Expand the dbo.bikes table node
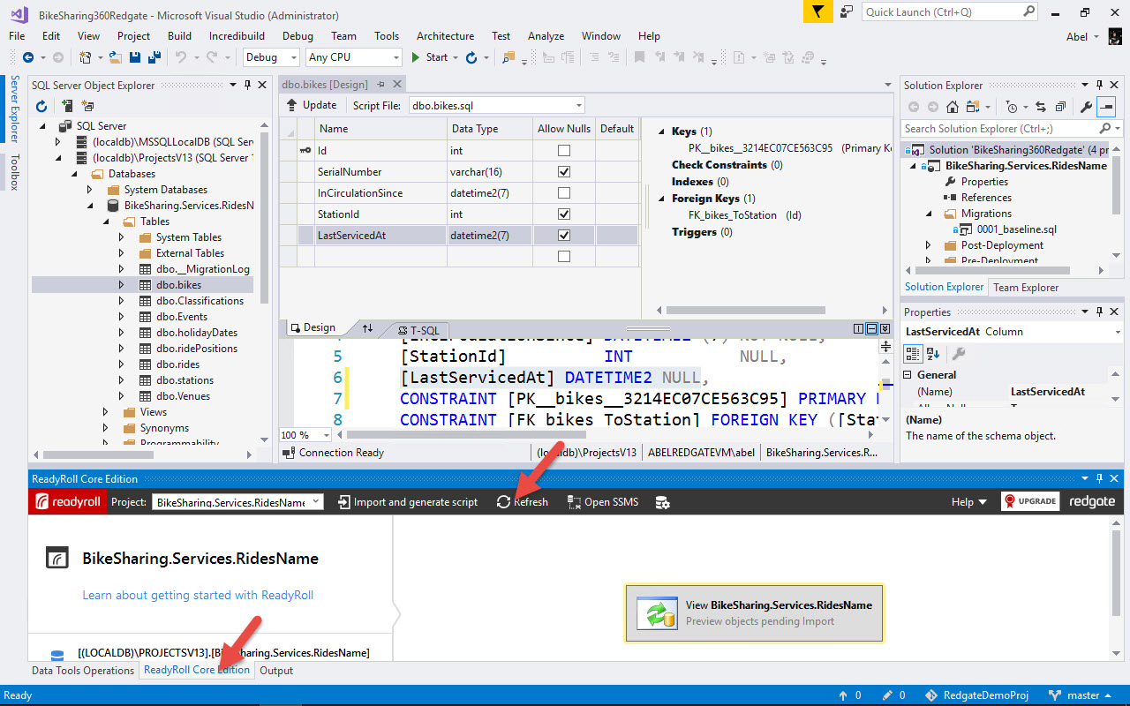This screenshot has width=1130, height=706. tap(122, 285)
